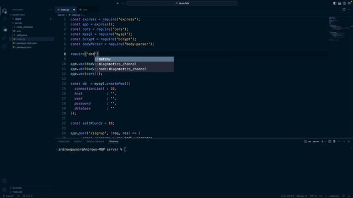Open the Explorer view in activity bar

(4, 11)
